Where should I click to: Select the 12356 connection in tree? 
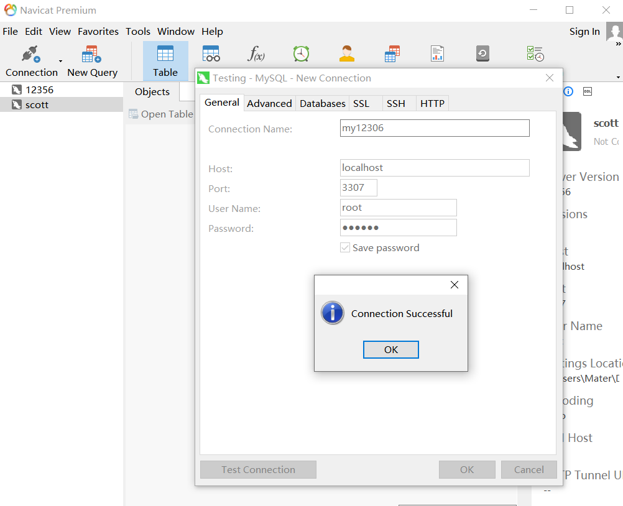(x=62, y=90)
